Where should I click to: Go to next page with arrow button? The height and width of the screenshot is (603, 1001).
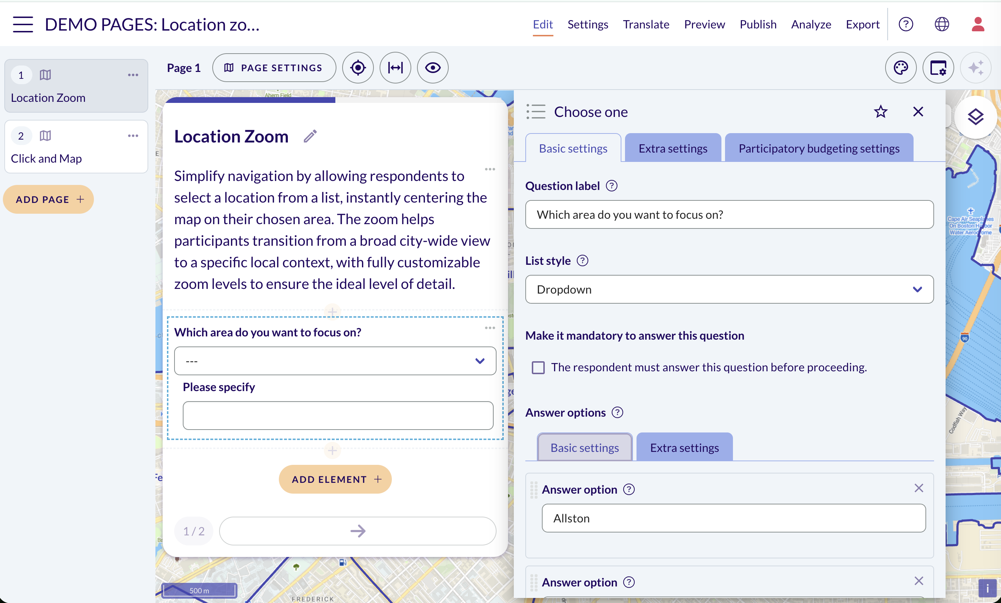pyautogui.click(x=357, y=531)
